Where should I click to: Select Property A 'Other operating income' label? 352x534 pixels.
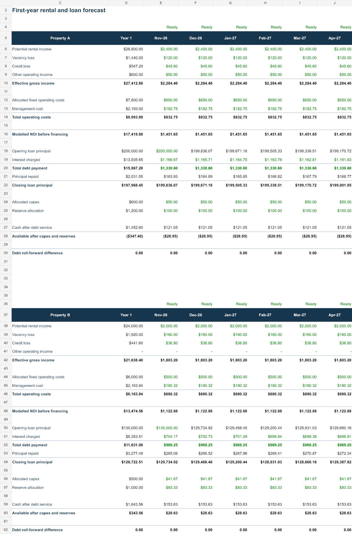[32, 75]
